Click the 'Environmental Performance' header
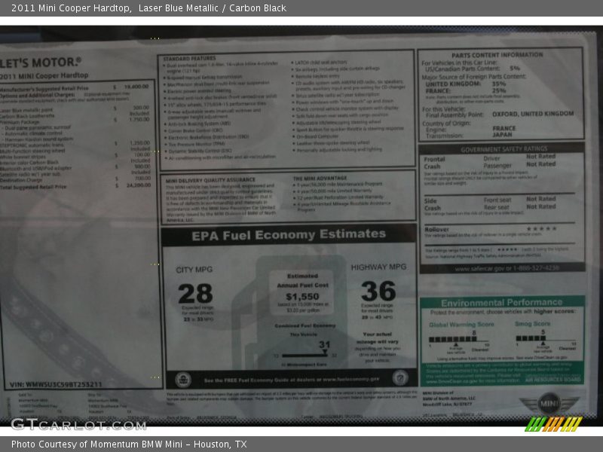 (x=501, y=303)
